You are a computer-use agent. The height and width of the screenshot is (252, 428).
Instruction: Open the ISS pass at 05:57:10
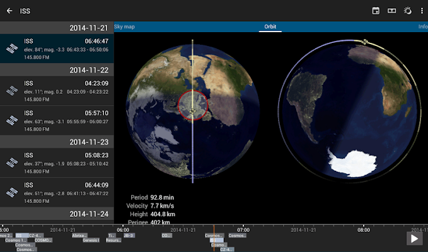[57, 120]
